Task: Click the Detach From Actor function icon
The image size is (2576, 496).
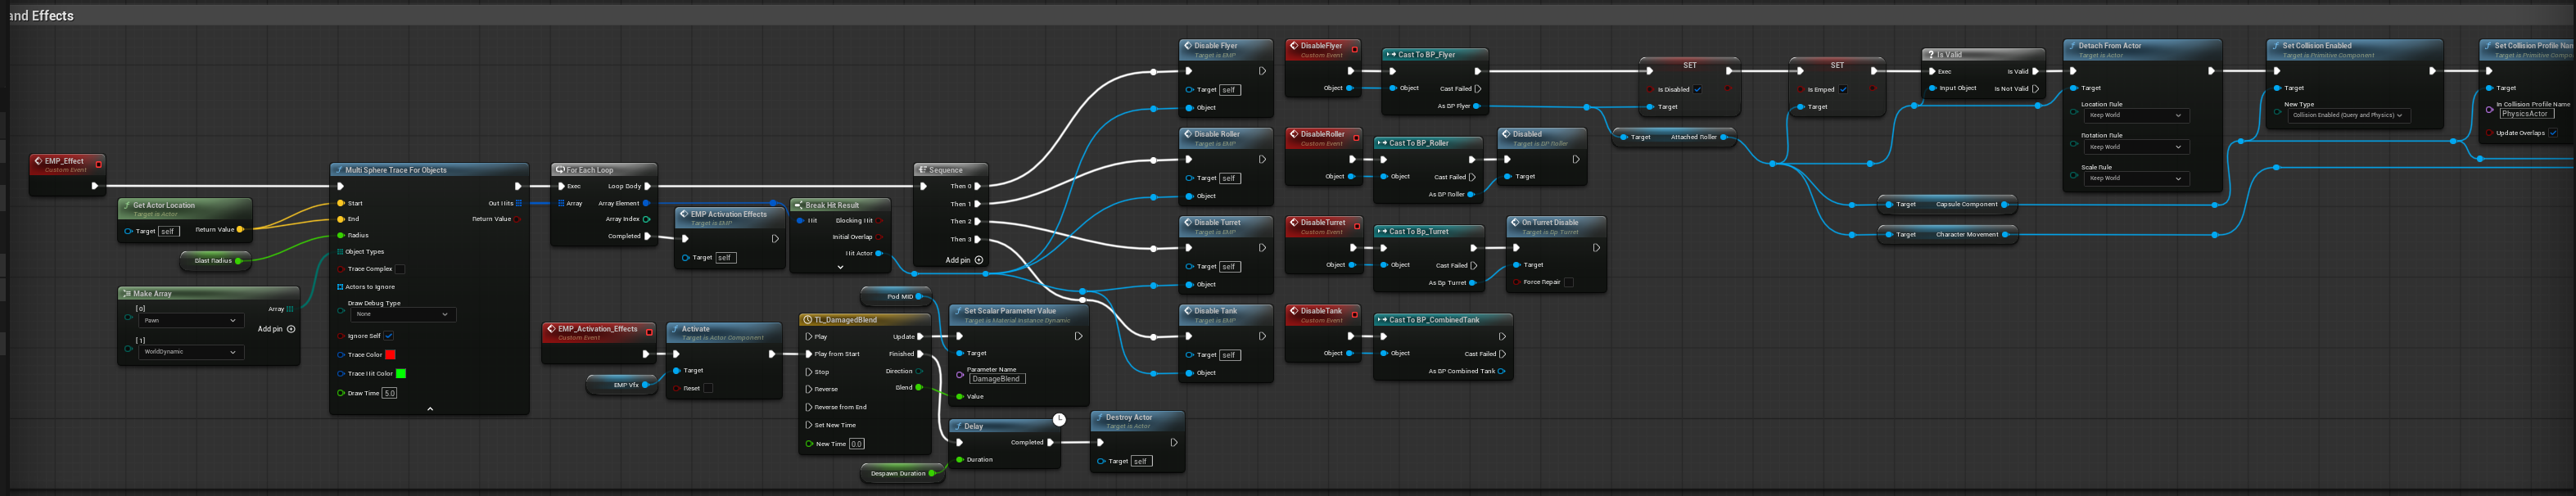Action: (x=2072, y=46)
